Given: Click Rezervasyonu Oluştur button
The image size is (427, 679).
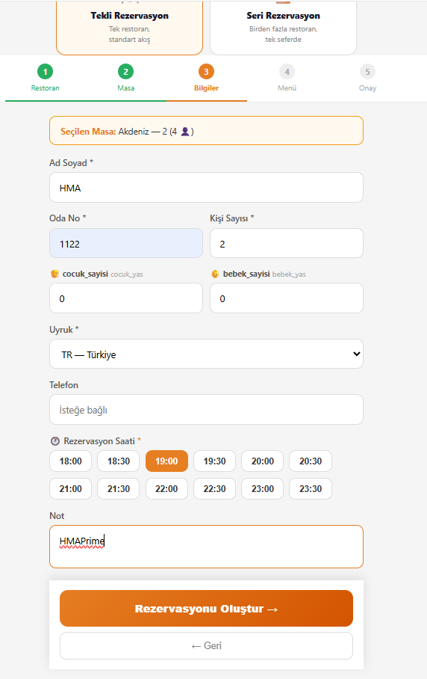Looking at the screenshot, I should point(206,608).
